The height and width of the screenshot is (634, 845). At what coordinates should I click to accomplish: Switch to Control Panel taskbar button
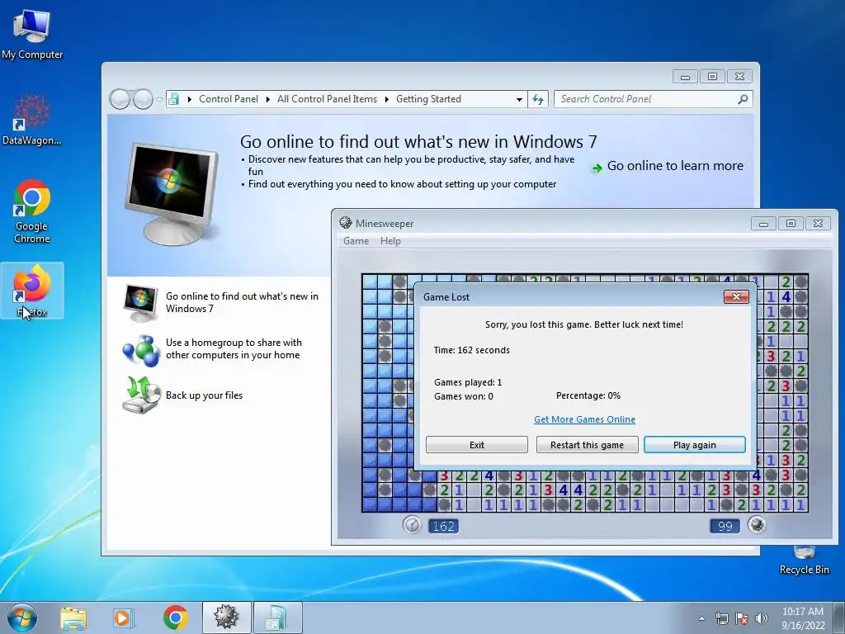click(x=277, y=617)
